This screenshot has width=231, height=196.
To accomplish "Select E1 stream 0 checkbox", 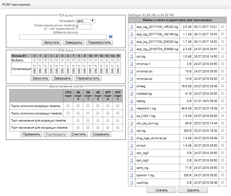I will (x=35, y=60).
